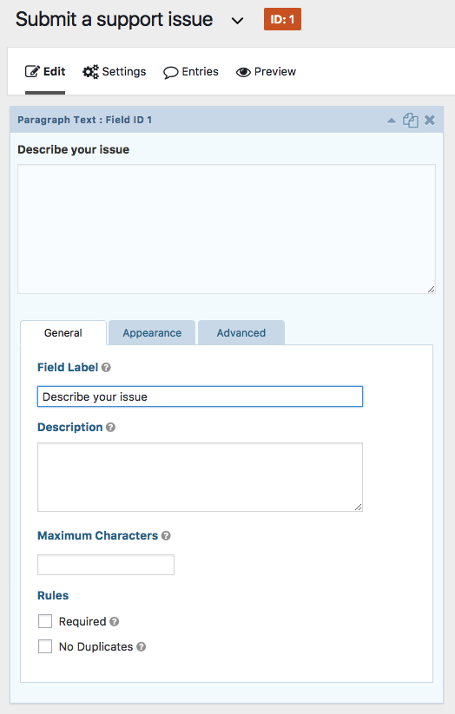The height and width of the screenshot is (714, 455).
Task: Show Maximum Characters help icon
Action: pos(166,535)
